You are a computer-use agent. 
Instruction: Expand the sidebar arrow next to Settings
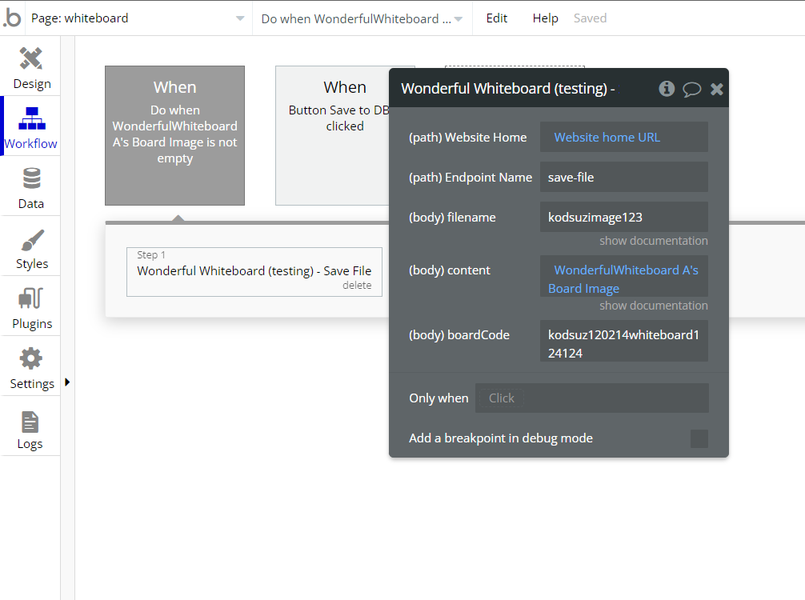click(x=67, y=382)
